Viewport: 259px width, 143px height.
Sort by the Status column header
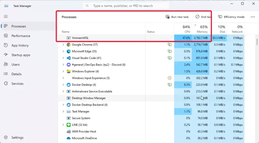160,29
